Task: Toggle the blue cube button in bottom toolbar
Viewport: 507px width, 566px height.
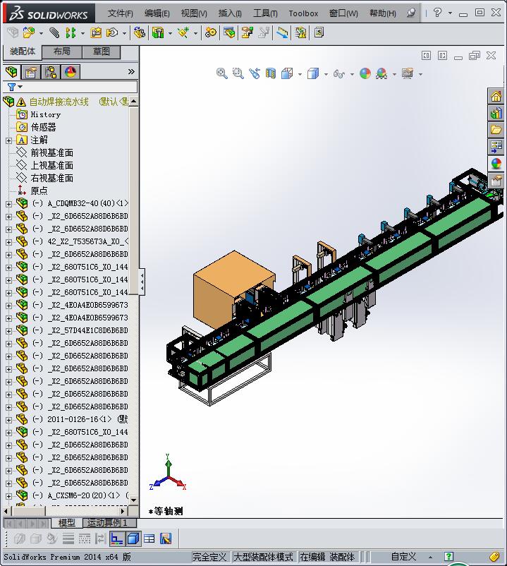Action: (x=133, y=539)
